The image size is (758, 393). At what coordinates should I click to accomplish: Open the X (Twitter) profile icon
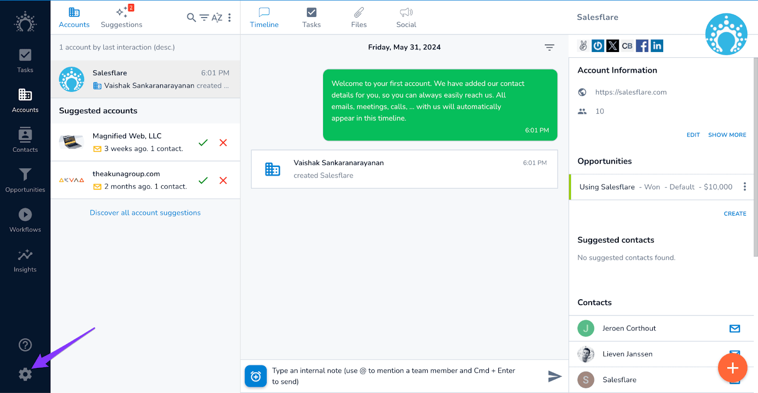pos(613,45)
